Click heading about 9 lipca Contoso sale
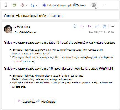Screen dimensions: 120x110 (60, 43)
